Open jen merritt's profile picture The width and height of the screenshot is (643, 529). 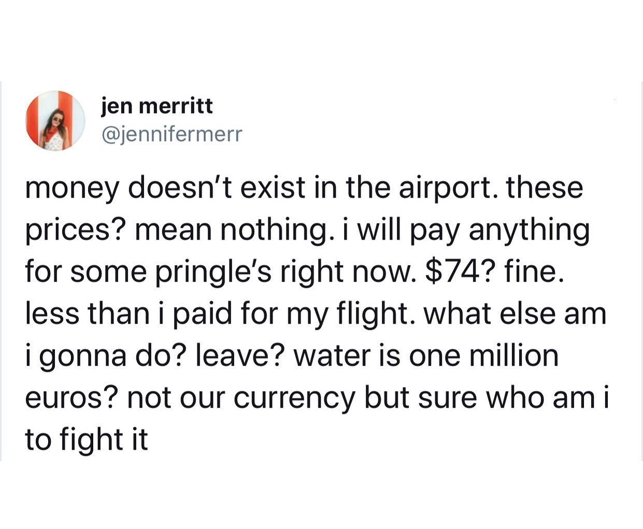[55, 121]
